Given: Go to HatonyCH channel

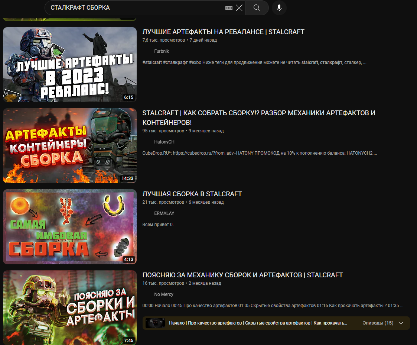Looking at the screenshot, I should 164,142.
